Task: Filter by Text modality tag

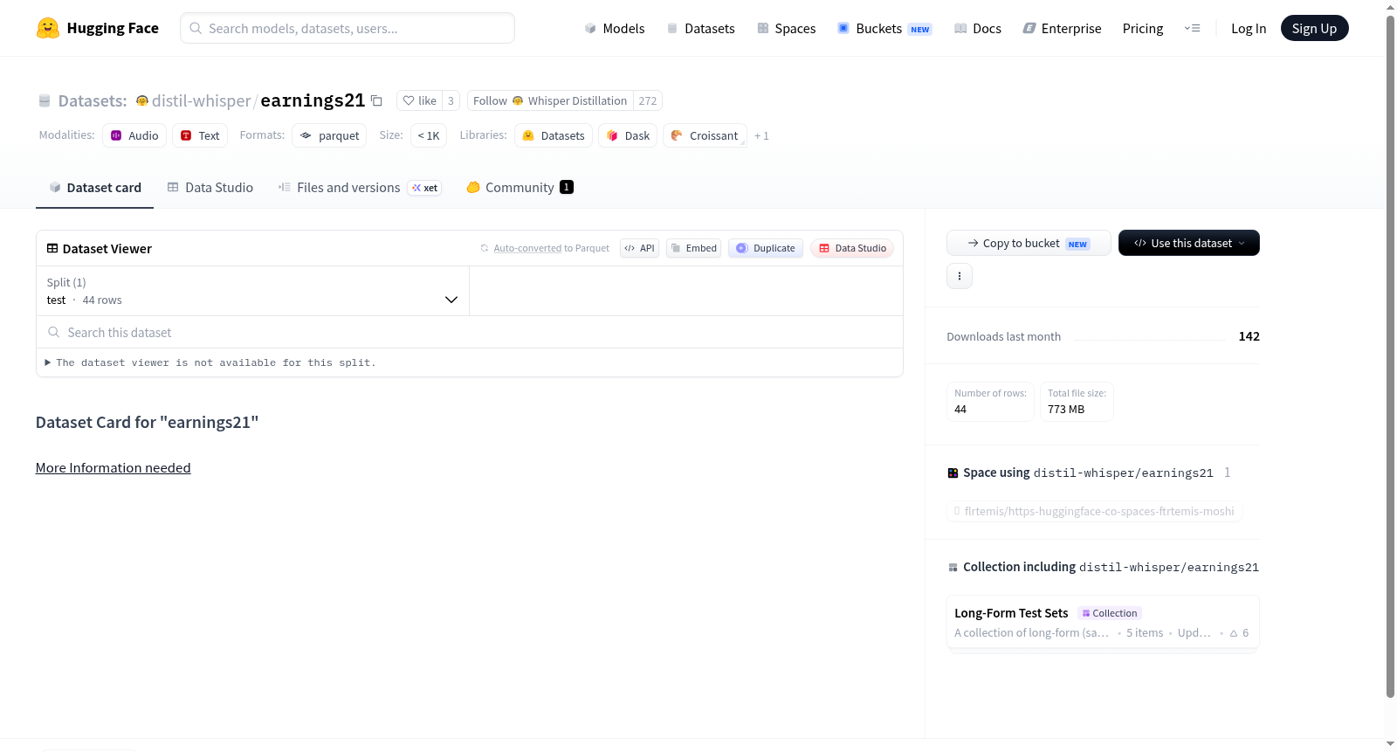Action: [x=200, y=135]
